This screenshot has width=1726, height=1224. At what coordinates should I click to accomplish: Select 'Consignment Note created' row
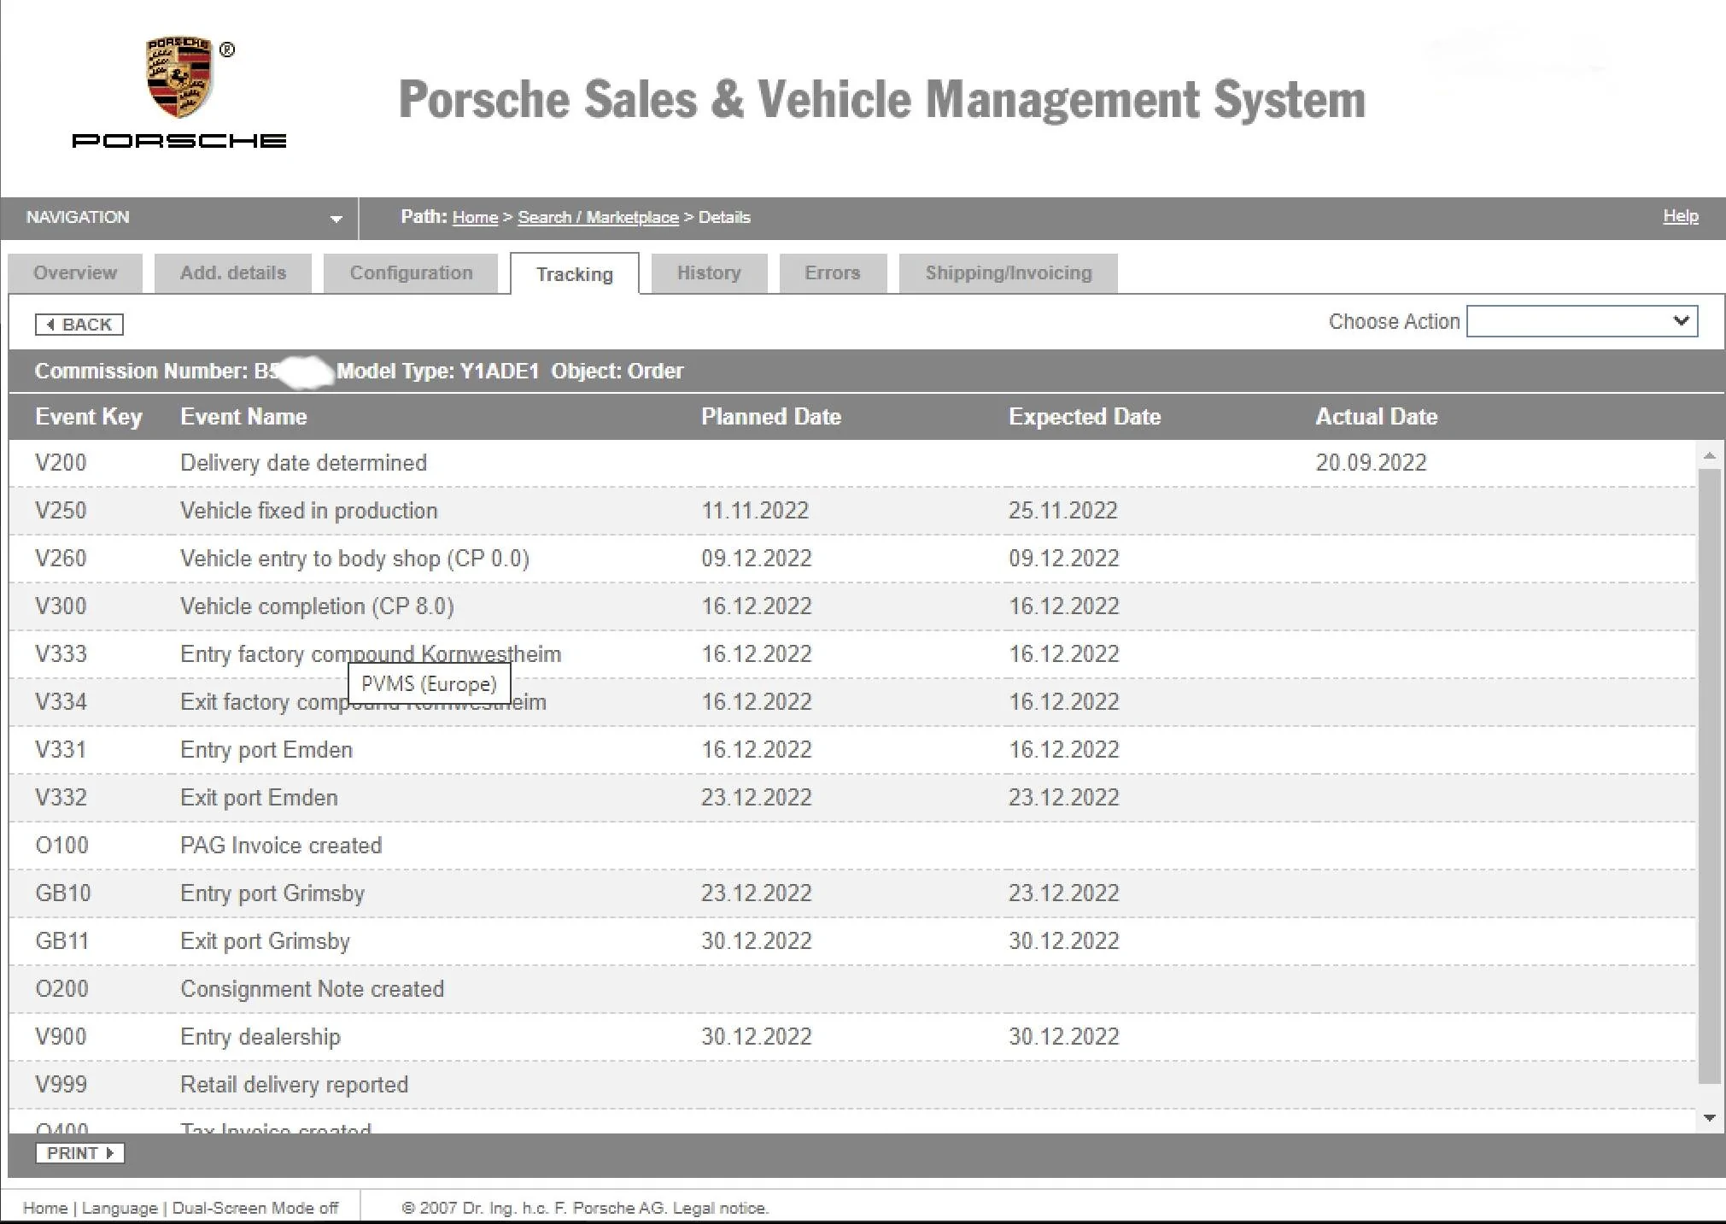click(x=851, y=989)
